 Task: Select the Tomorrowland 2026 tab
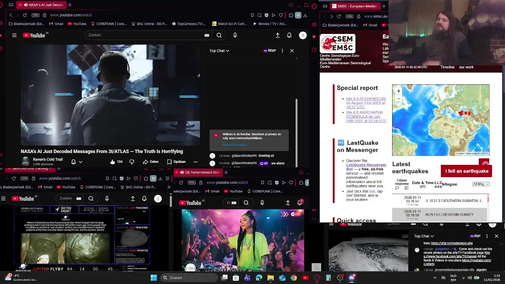198,172
